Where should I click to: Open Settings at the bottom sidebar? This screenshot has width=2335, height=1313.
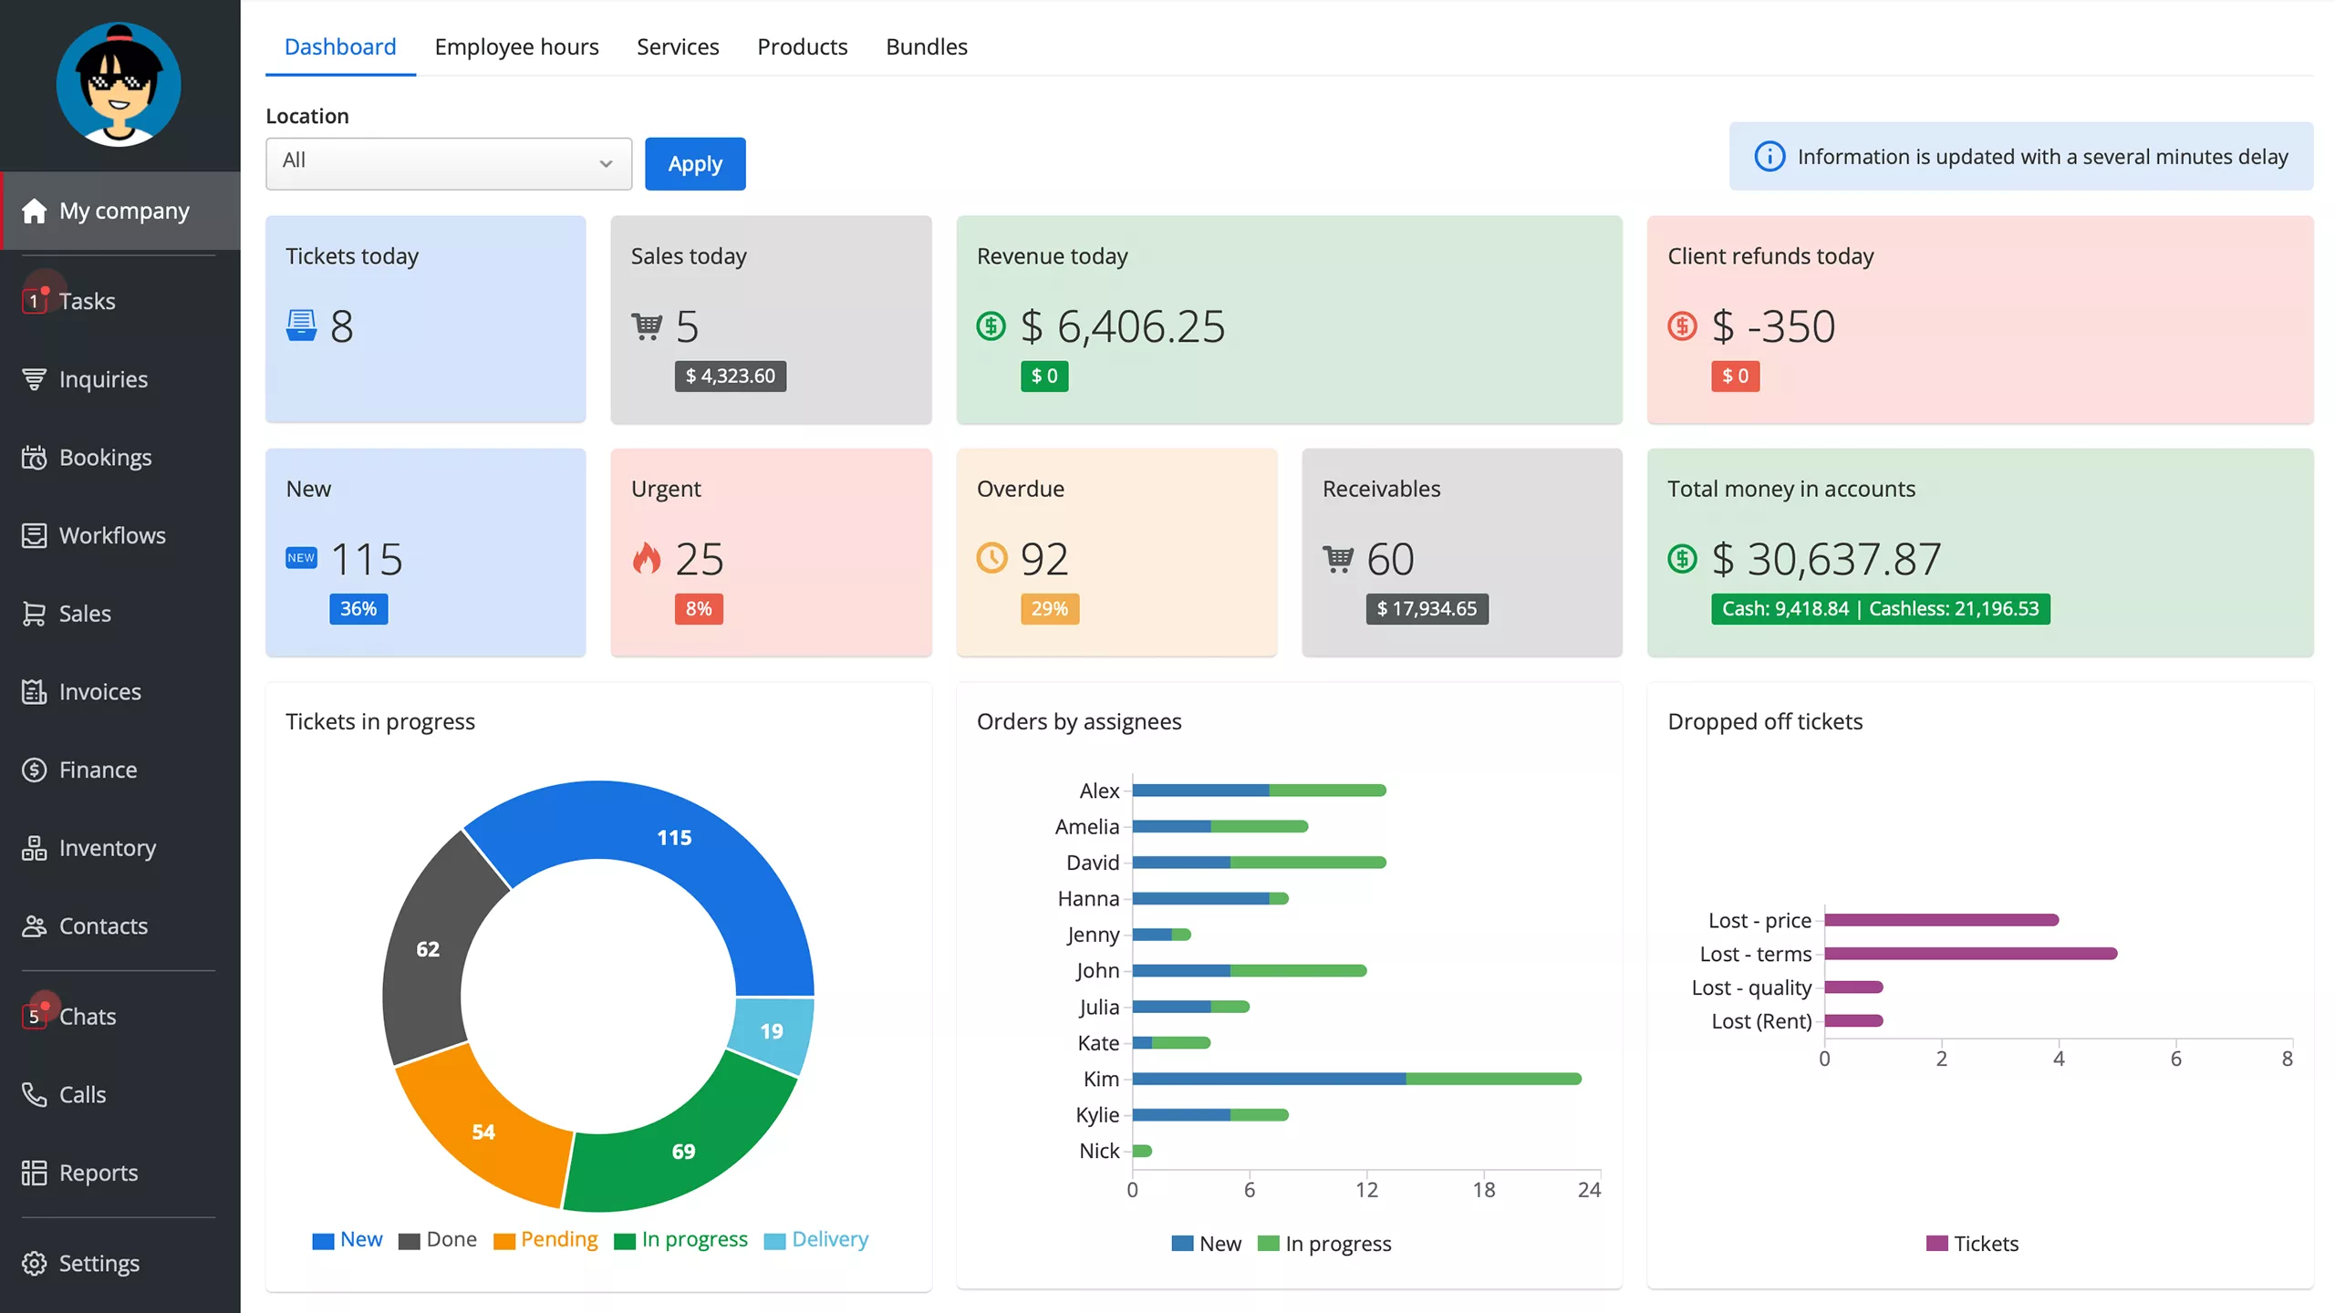99,1263
